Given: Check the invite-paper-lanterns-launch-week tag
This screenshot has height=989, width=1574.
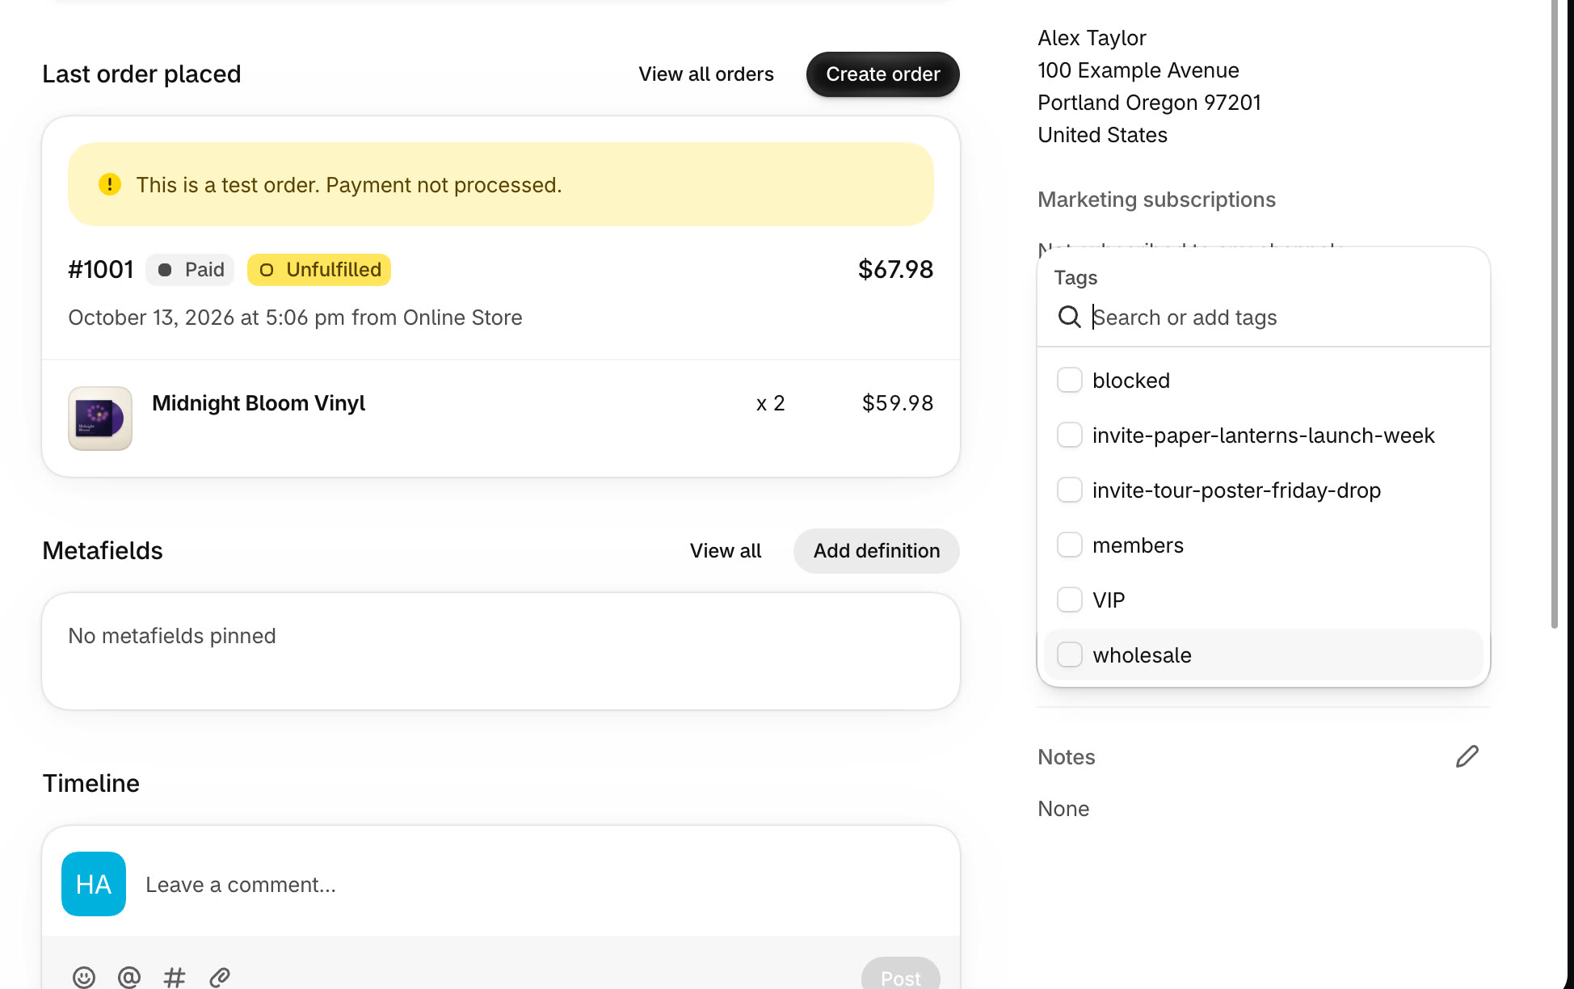Looking at the screenshot, I should (1070, 435).
